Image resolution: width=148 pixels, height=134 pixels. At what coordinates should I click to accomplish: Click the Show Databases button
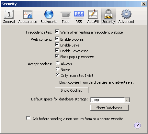109,108
